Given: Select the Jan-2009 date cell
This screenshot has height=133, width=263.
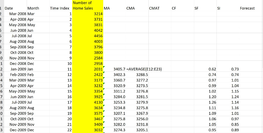Looking at the screenshot, I should pos(15,69).
